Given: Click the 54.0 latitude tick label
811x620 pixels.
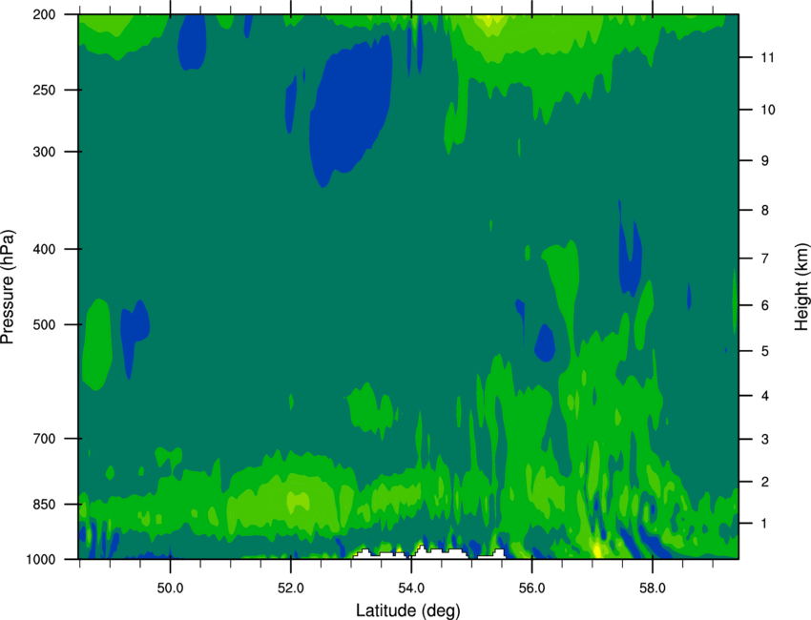Looking at the screenshot, I should pos(411,589).
